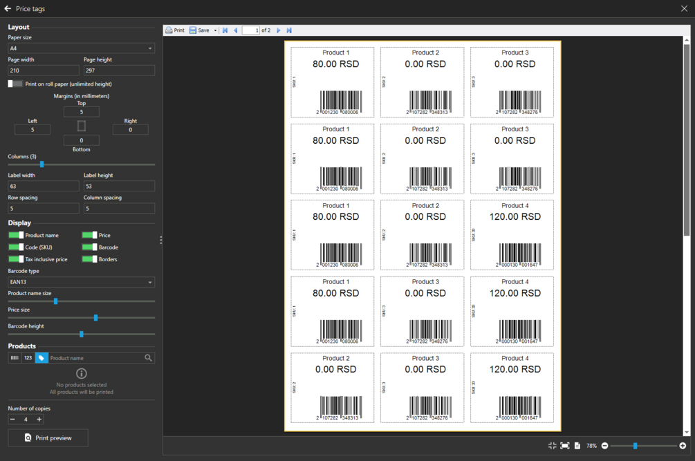Click the Print icon in preview toolbar
This screenshot has width=695, height=461.
tap(169, 30)
